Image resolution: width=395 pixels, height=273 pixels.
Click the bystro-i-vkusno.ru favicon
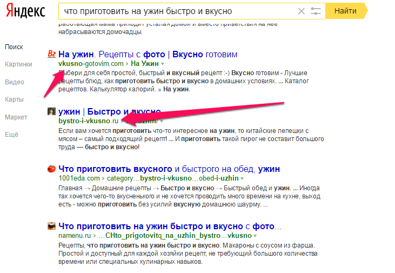(51, 111)
